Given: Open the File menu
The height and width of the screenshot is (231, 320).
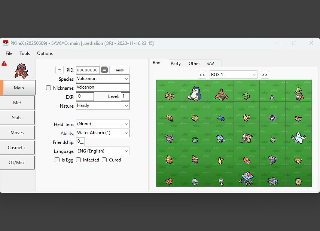Looking at the screenshot, I should (9, 53).
